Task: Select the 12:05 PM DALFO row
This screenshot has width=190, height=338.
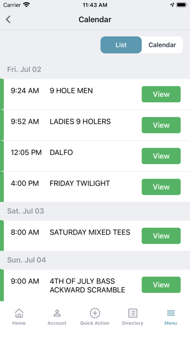Action: click(x=95, y=156)
